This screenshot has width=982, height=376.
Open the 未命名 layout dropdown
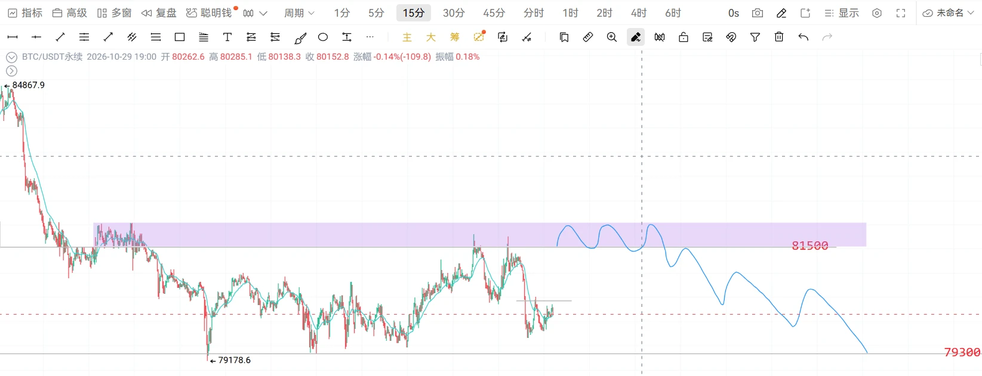(949, 13)
